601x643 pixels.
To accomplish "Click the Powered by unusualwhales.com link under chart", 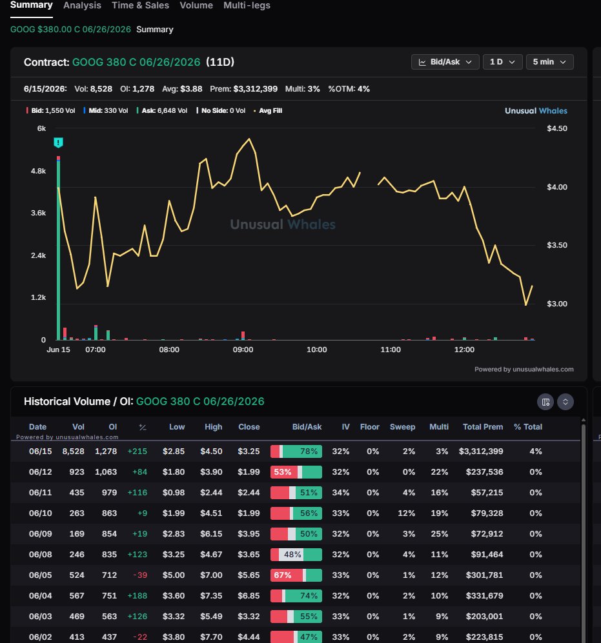I will pyautogui.click(x=524, y=369).
